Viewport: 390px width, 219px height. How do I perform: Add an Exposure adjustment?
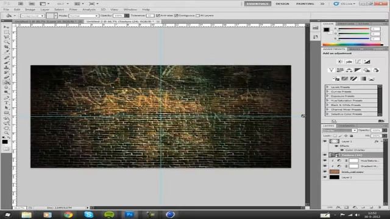[x=367, y=61]
